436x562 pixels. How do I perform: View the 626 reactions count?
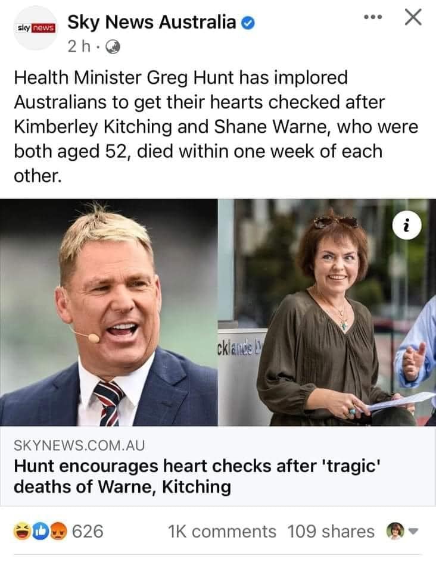click(x=88, y=532)
